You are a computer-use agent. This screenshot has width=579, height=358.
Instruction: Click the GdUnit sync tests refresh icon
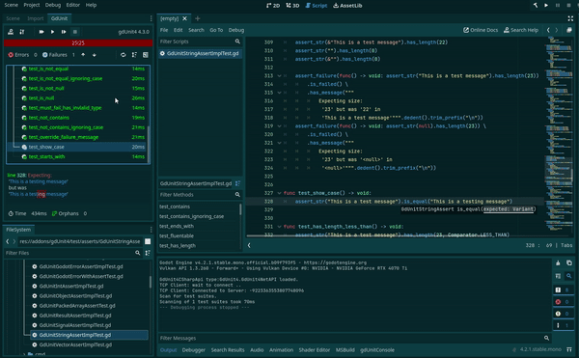click(x=123, y=55)
